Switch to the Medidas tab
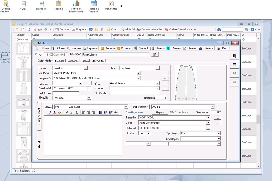272x181 pixels. [60, 61]
